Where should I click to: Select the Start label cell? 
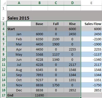(19, 29)
